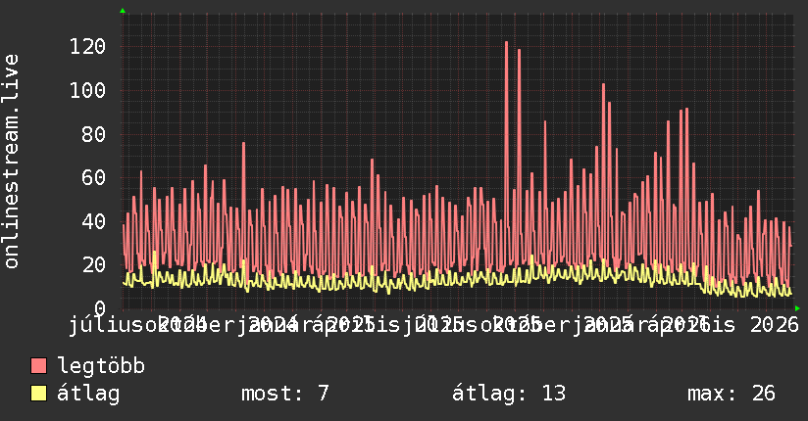This screenshot has width=808, height=421.
Task: Click the pink legtöbb legend swatch
Action: click(38, 365)
